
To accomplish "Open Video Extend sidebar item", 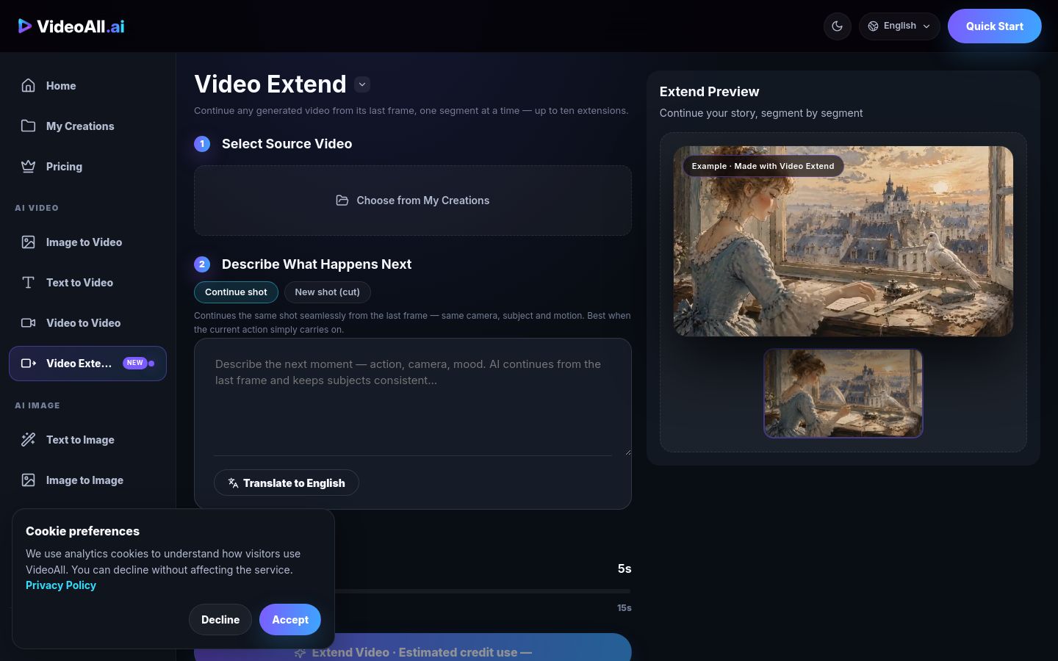I will point(87,364).
